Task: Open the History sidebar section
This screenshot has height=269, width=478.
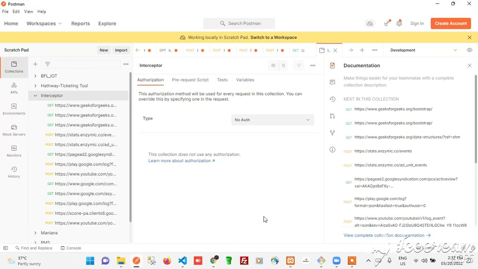Action: [x=14, y=172]
